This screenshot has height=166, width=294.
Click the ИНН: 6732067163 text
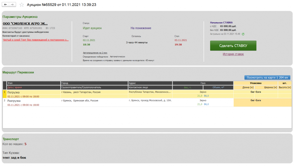pyautogui.click(x=12, y=28)
